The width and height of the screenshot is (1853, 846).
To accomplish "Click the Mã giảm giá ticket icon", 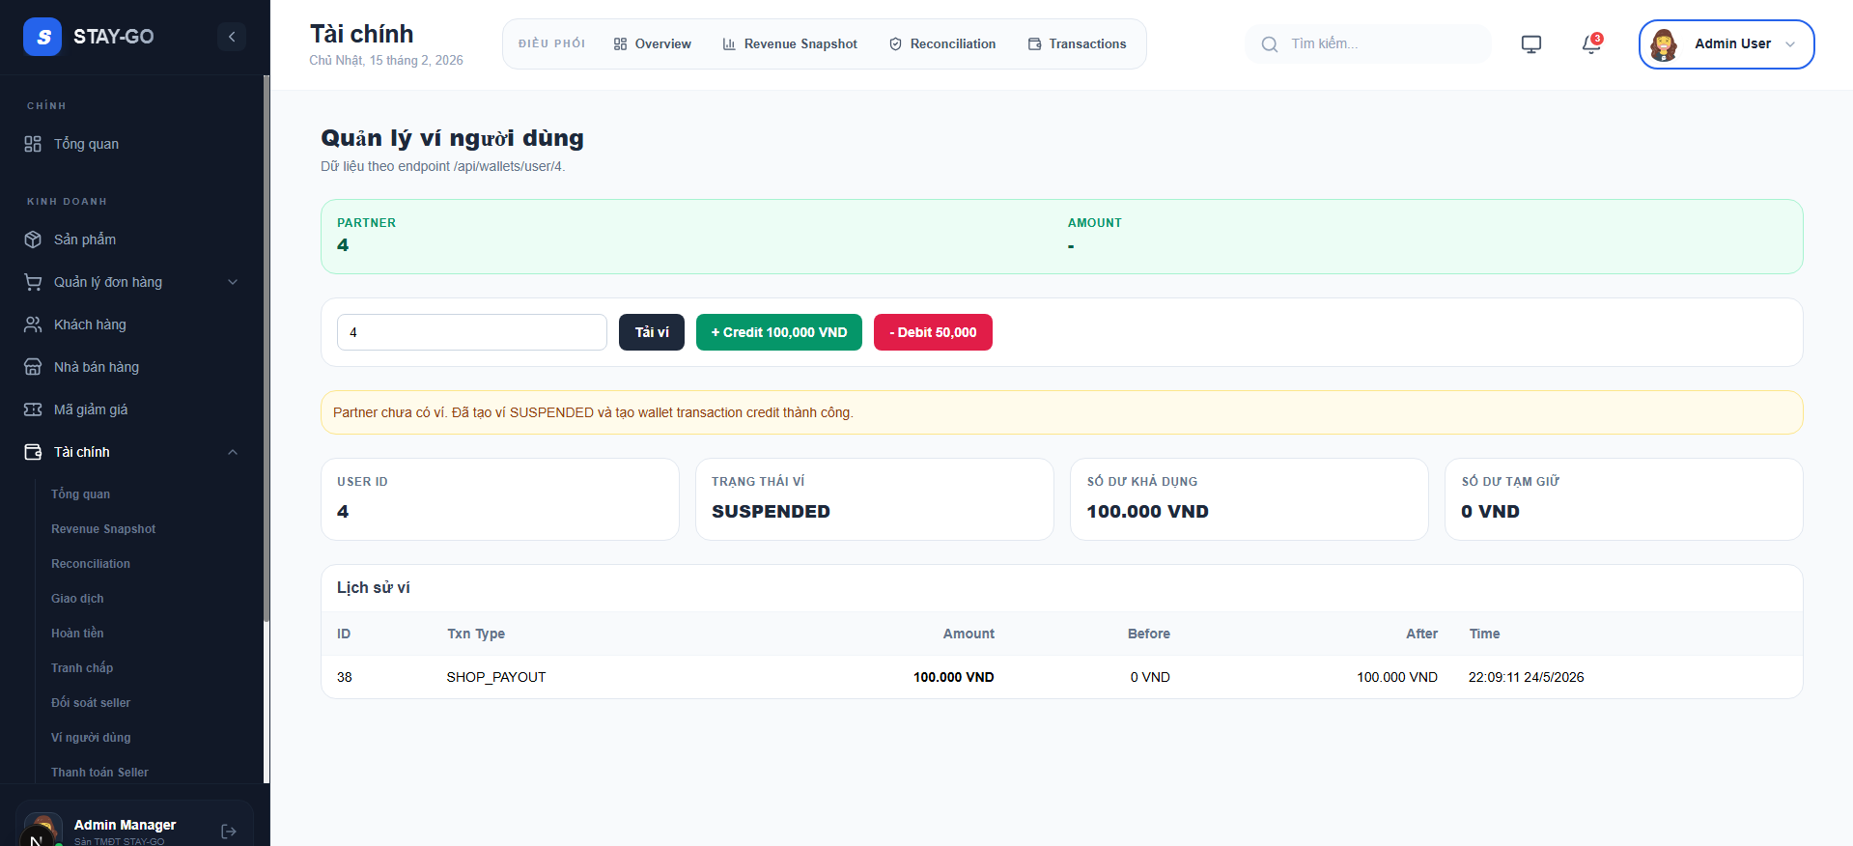I will tap(33, 409).
